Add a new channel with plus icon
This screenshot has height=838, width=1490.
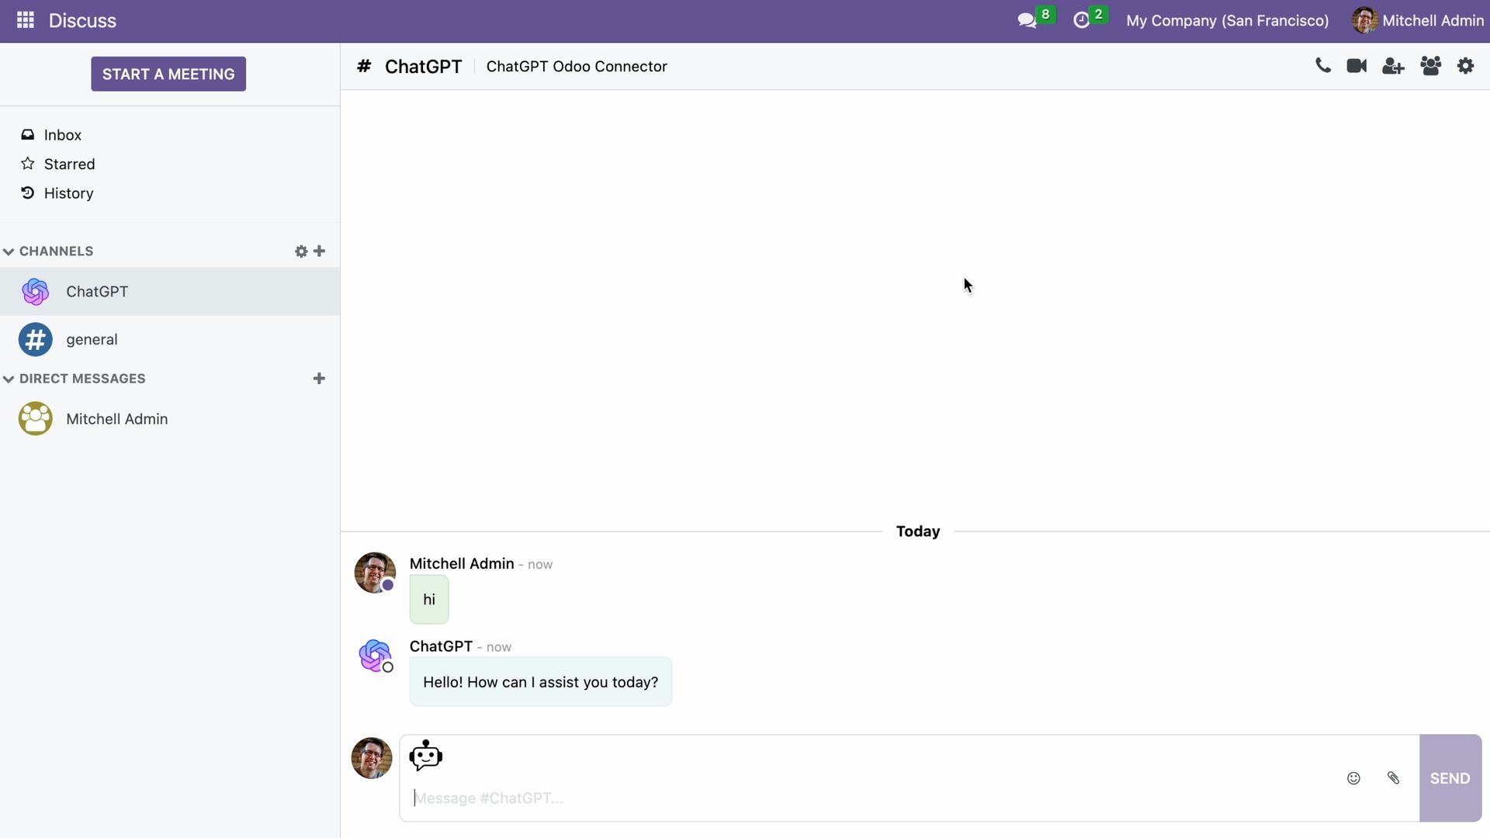[319, 251]
